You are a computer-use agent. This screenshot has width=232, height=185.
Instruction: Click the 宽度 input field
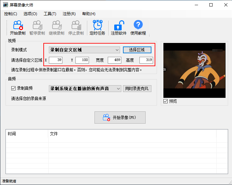coord(114,60)
